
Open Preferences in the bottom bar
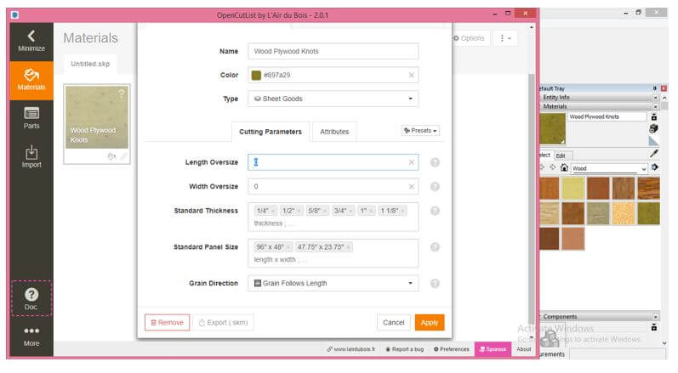pos(451,349)
